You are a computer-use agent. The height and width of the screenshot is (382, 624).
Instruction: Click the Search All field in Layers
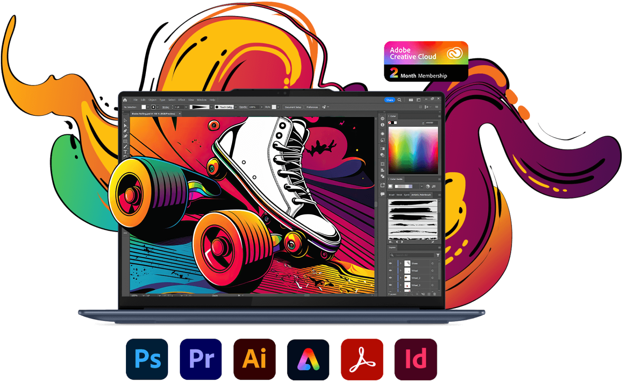click(x=412, y=255)
